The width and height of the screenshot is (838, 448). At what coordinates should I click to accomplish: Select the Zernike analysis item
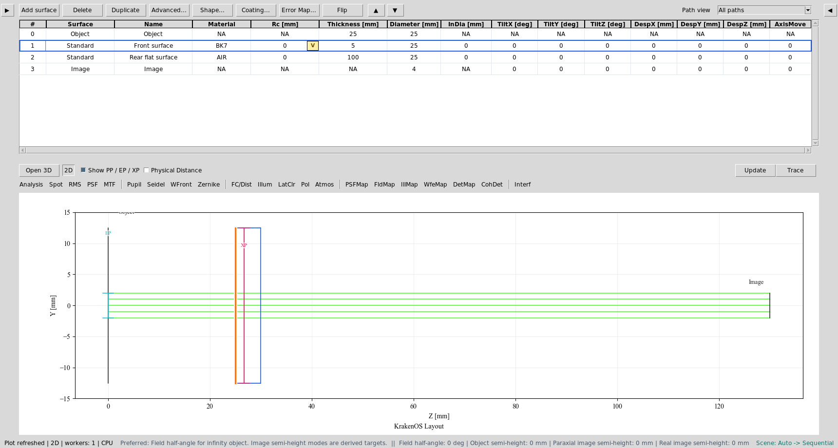tap(209, 185)
